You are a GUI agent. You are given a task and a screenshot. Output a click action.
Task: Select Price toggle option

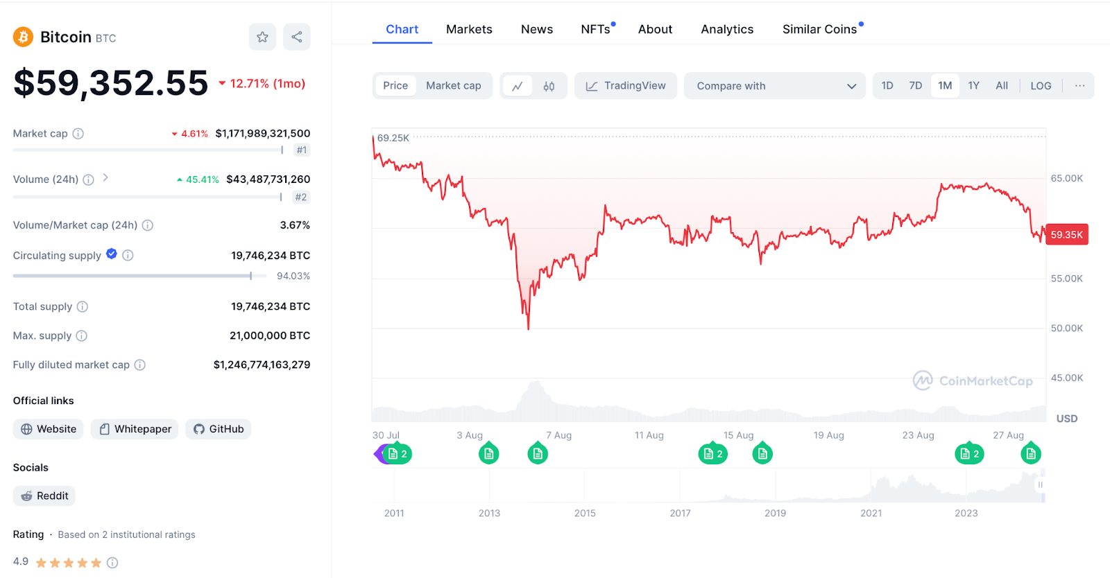click(x=395, y=86)
